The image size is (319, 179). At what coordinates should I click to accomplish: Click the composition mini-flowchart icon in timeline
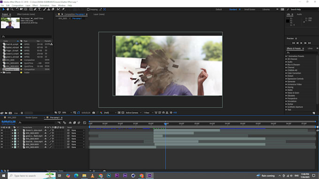(59, 122)
